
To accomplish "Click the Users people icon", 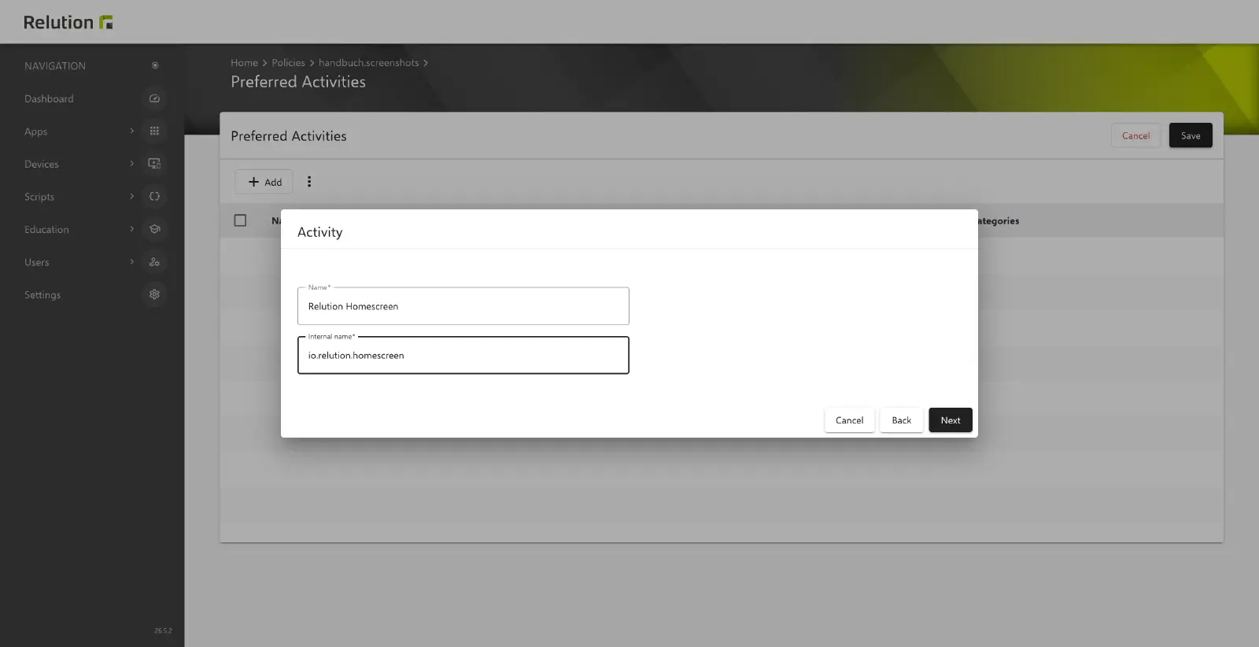I will tap(154, 262).
